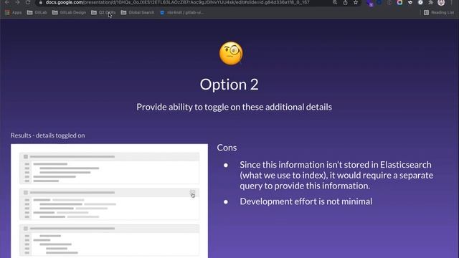Open the purple extension with badge
Image resolution: width=459 pixels, height=258 pixels.
click(370, 3)
